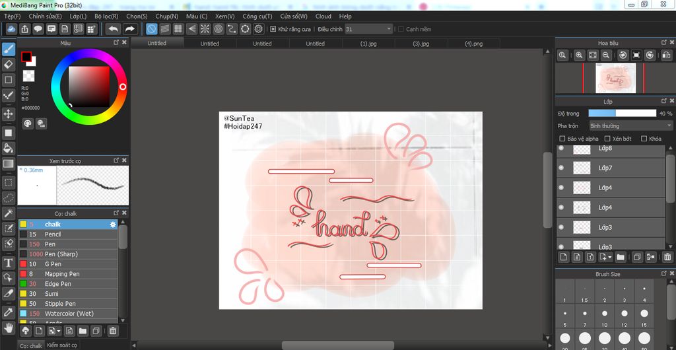Click the cloud save icon
This screenshot has width=676, height=350.
click(12, 29)
